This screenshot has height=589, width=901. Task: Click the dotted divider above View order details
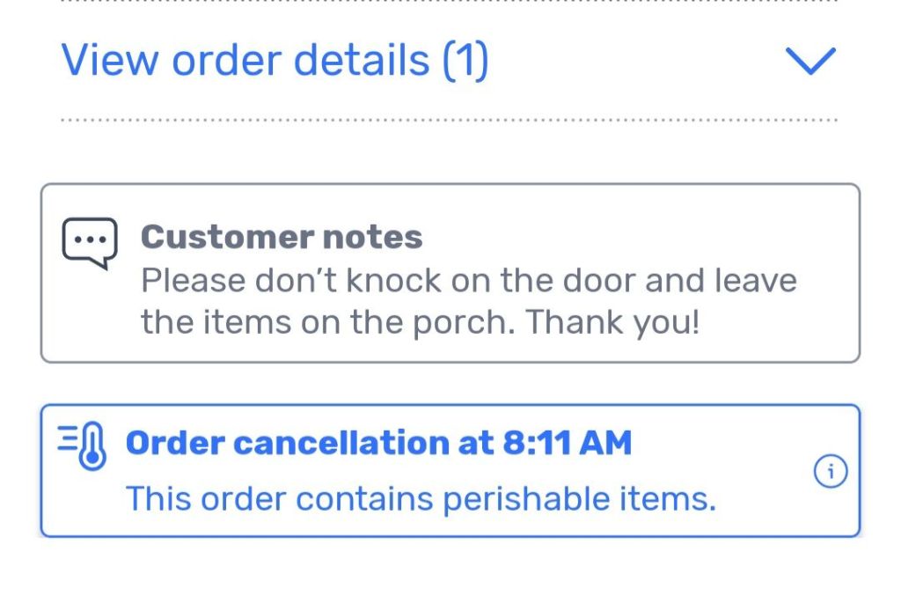(x=449, y=2)
